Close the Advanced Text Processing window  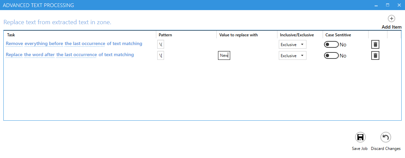(x=399, y=5)
